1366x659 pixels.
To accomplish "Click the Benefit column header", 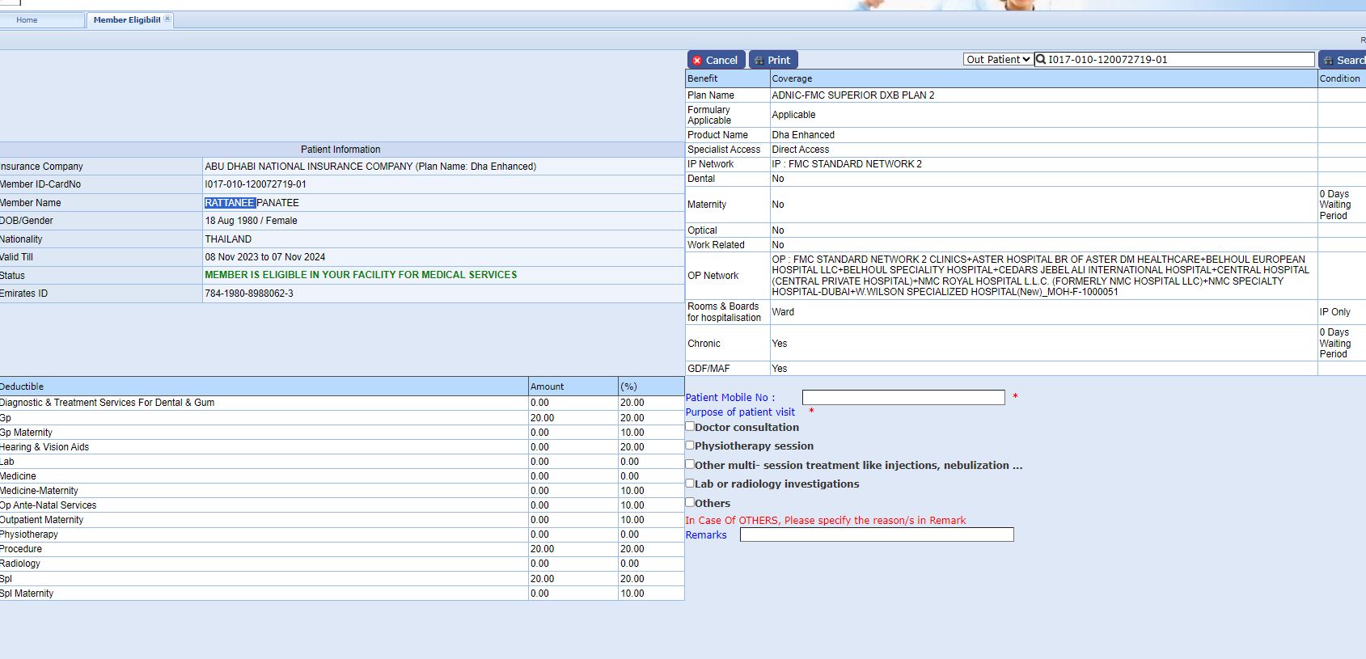I will pos(703,78).
